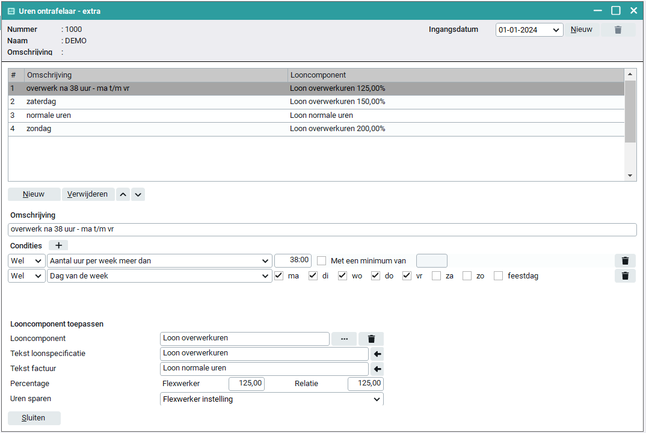Click the Verwijderen button
This screenshot has width=646, height=433.
[x=88, y=194]
